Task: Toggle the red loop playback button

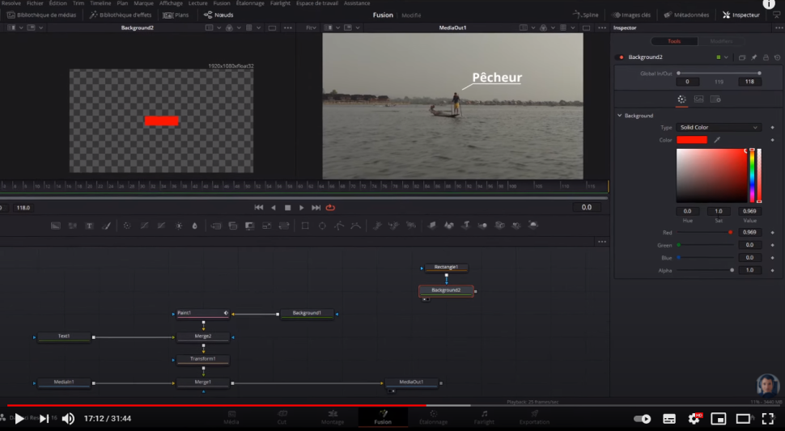Action: [x=330, y=208]
